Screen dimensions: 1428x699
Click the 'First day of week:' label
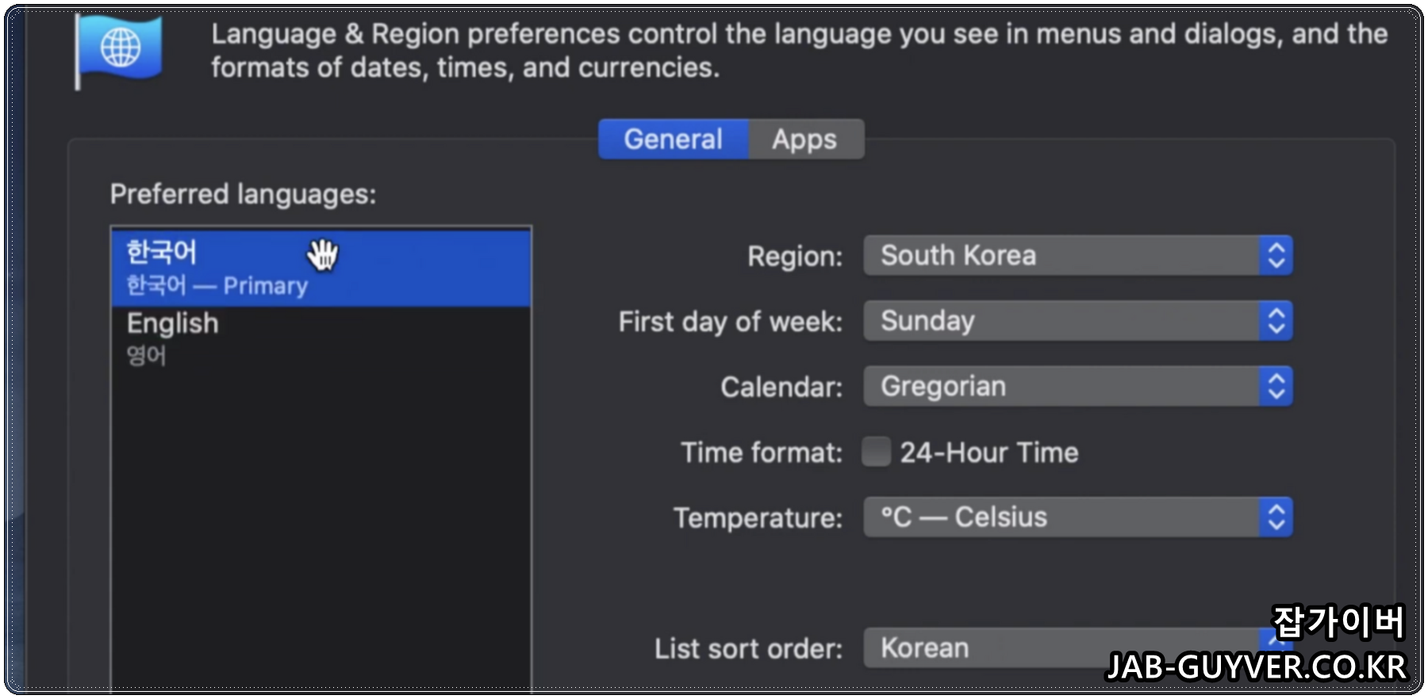731,322
